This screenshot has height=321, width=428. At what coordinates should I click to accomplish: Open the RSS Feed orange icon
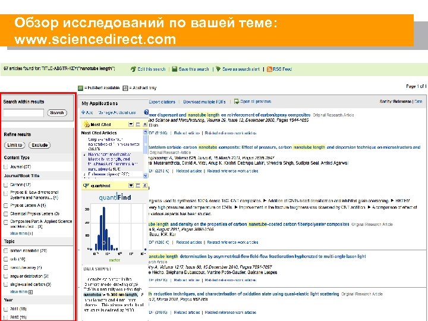269,69
